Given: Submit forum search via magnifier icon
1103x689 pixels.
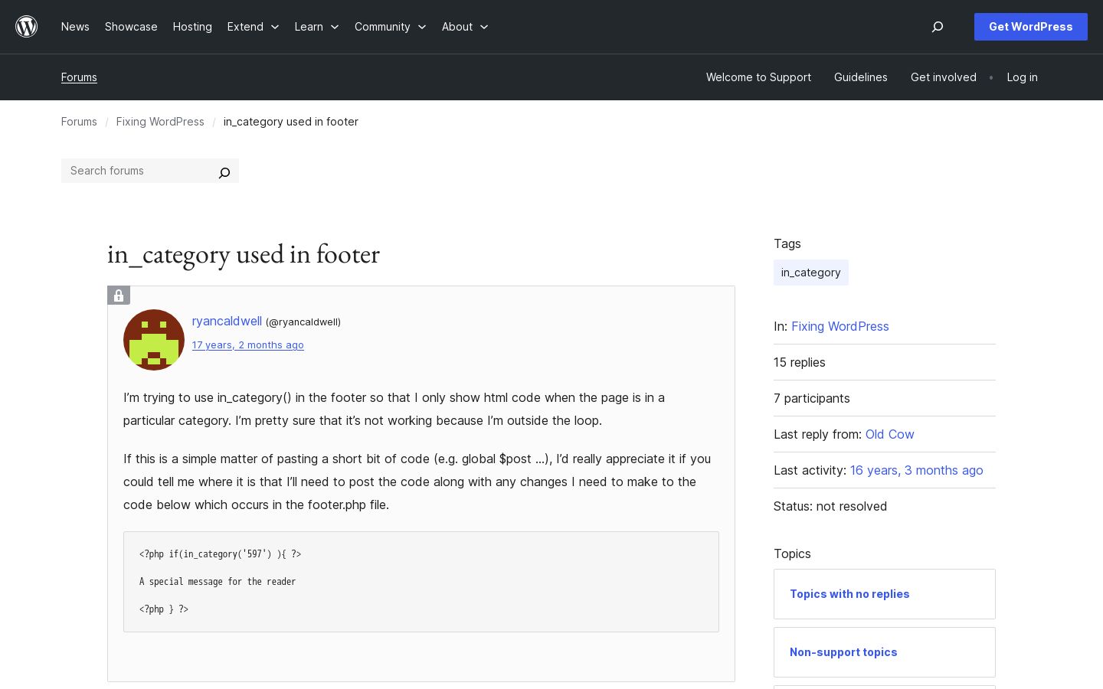Looking at the screenshot, I should (224, 172).
